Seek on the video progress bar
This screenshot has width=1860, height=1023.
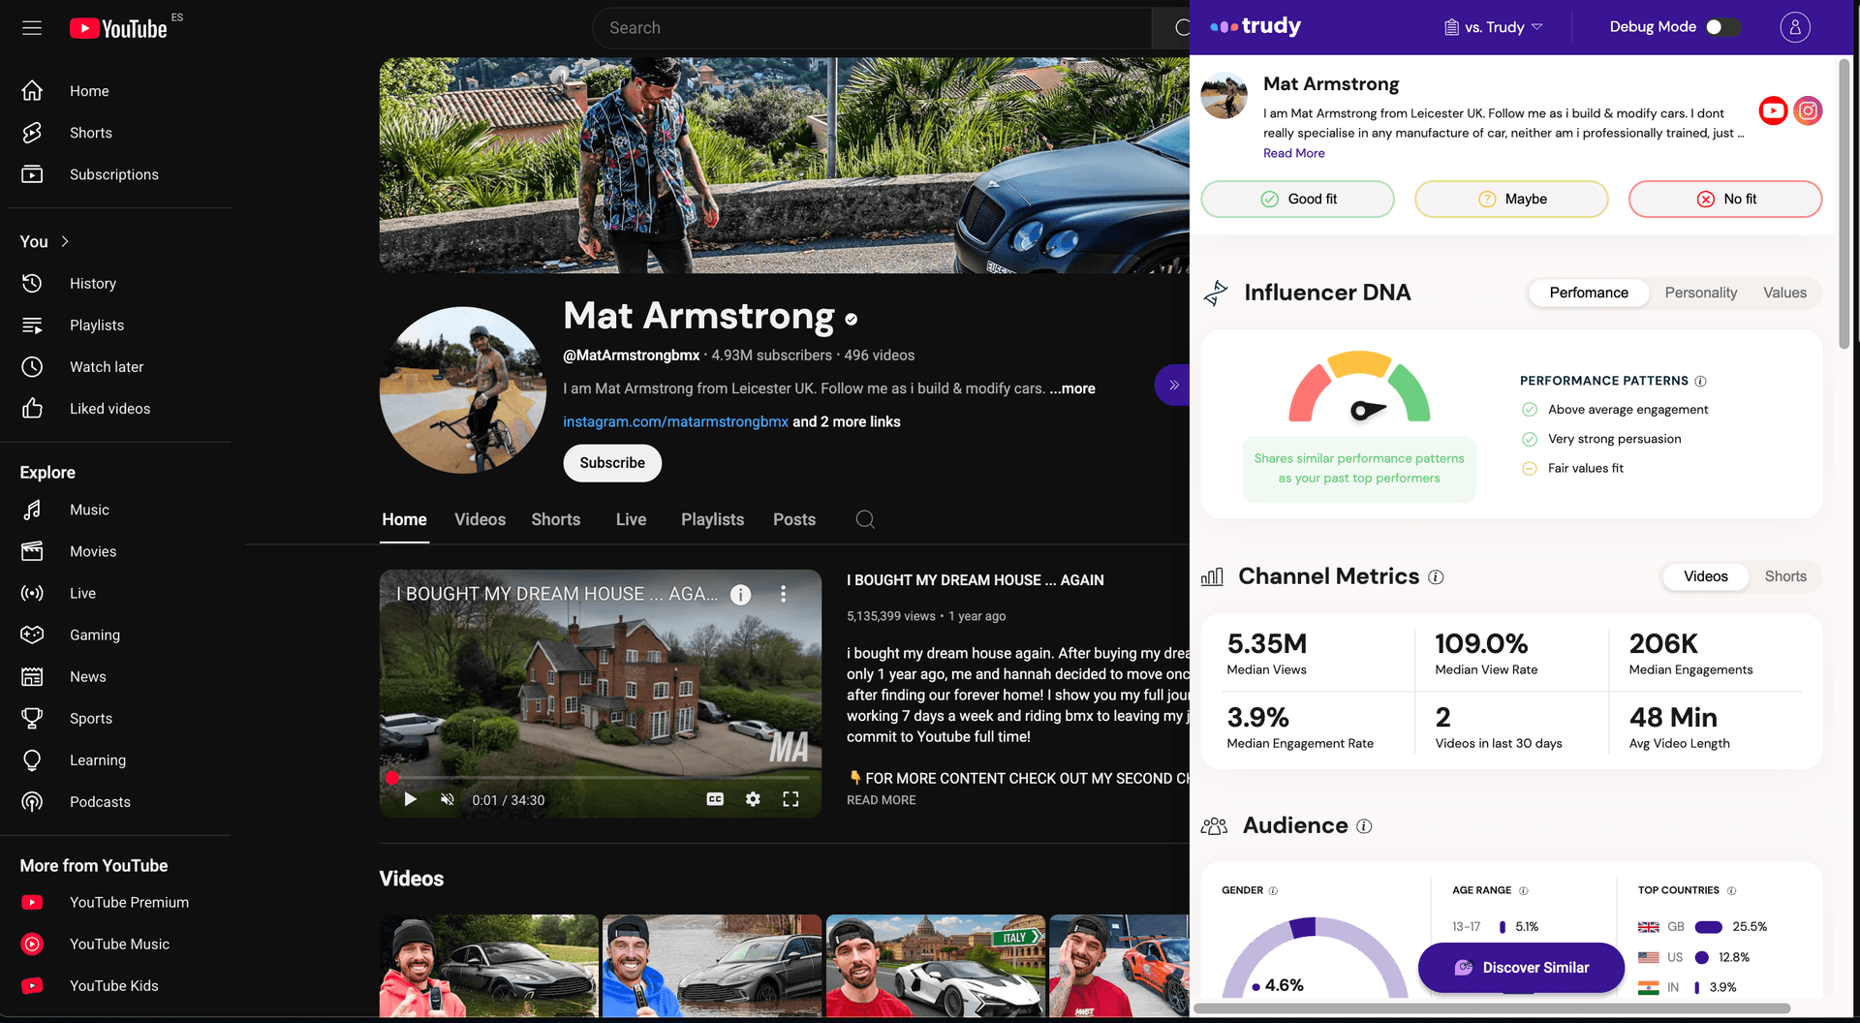(601, 777)
